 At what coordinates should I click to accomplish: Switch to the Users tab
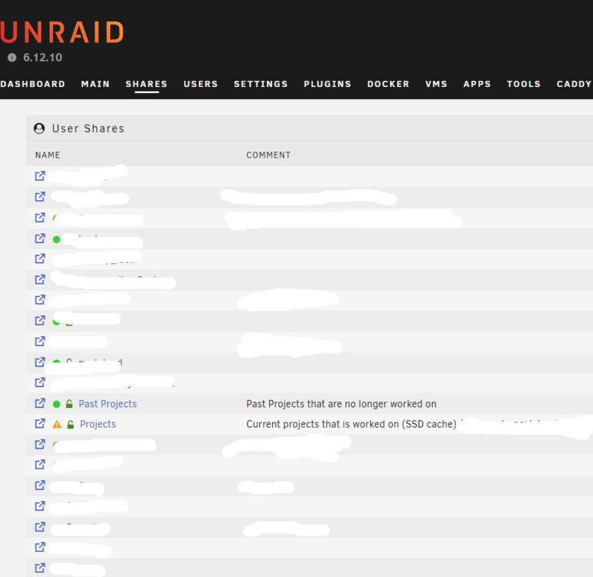pyautogui.click(x=201, y=84)
